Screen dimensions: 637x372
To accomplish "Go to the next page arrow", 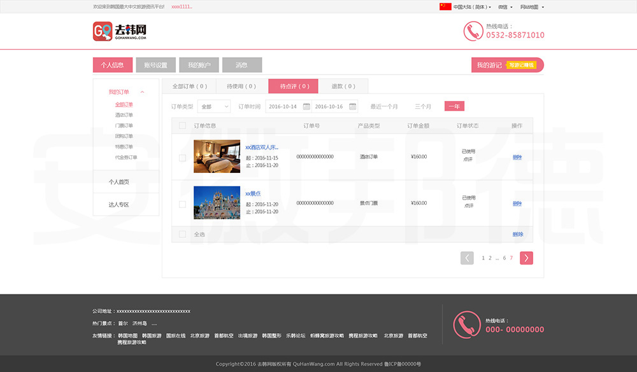I will pos(526,258).
